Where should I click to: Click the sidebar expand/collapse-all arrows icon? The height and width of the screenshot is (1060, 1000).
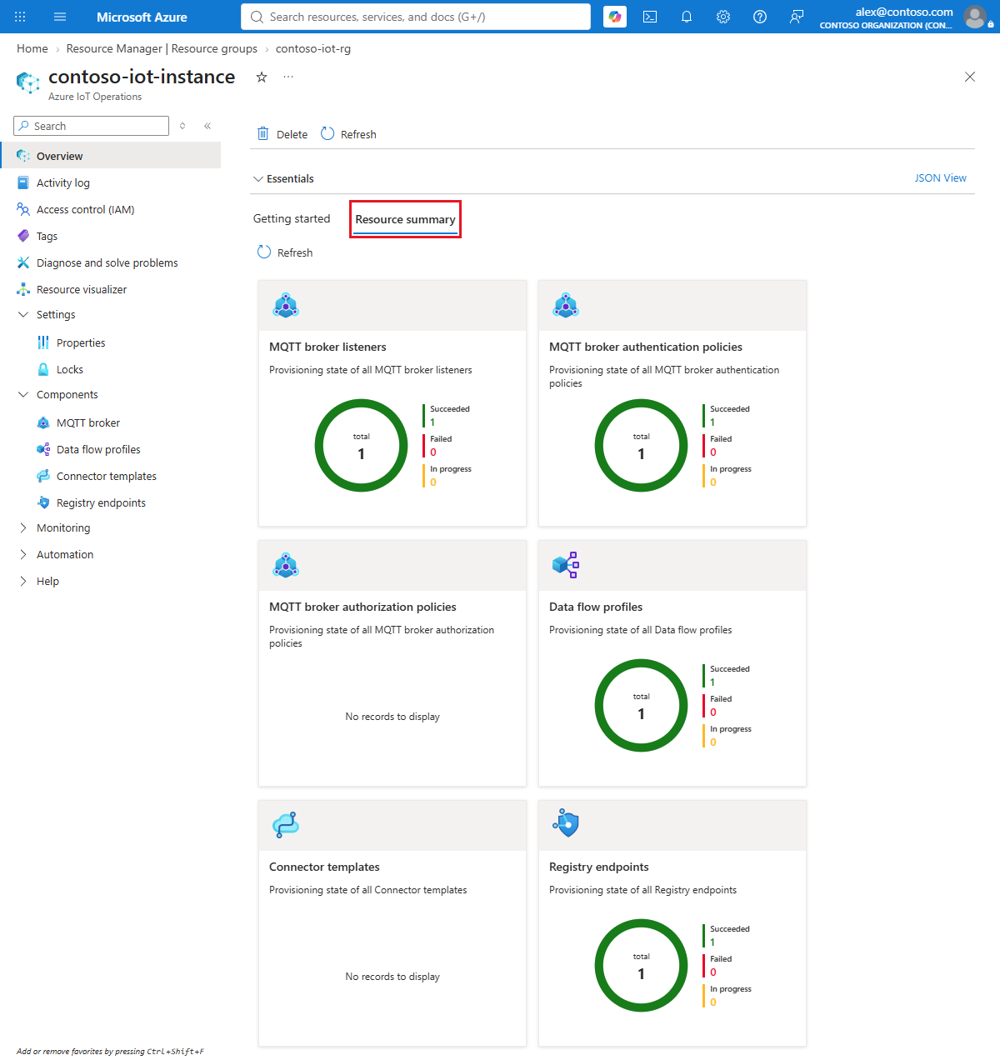point(182,126)
